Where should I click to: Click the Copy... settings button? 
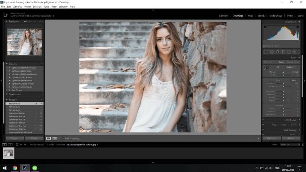(14, 139)
